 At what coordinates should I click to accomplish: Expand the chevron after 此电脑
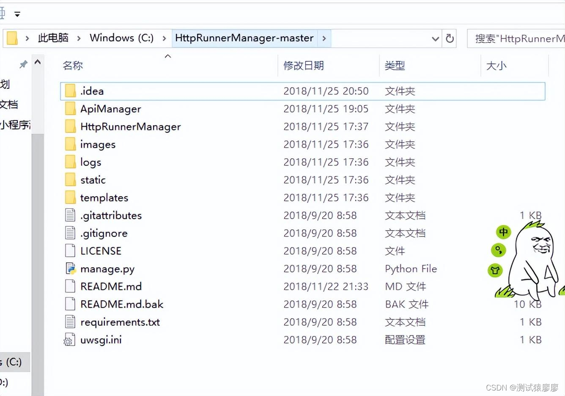coord(79,38)
